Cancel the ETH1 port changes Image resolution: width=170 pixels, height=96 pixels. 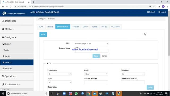(x=104, y=56)
